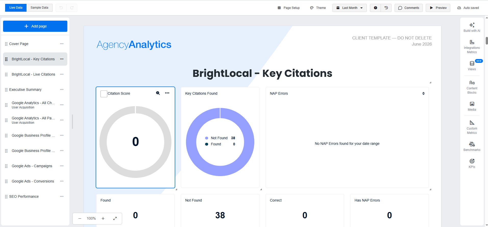Click the undo arrow icon
The width and height of the screenshot is (488, 227).
pos(61,8)
